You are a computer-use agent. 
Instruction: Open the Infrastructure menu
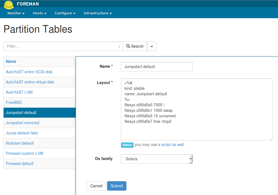point(98,13)
